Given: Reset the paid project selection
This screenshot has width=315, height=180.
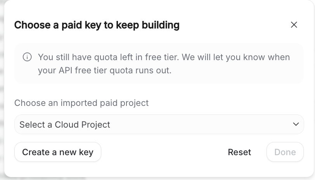Looking at the screenshot, I should point(239,152).
